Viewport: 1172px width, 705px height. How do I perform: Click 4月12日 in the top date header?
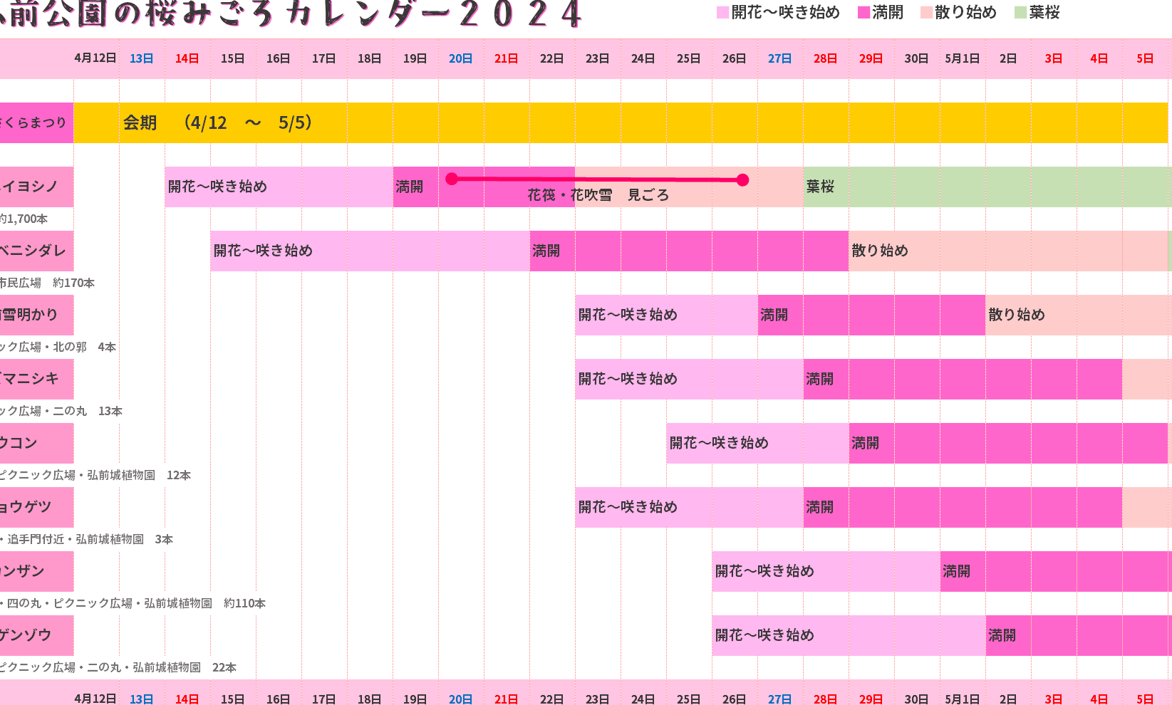(x=95, y=58)
